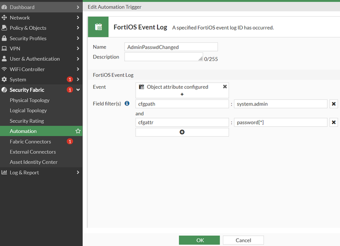
Task: Click the Network arrows icon
Action: pos(4,18)
